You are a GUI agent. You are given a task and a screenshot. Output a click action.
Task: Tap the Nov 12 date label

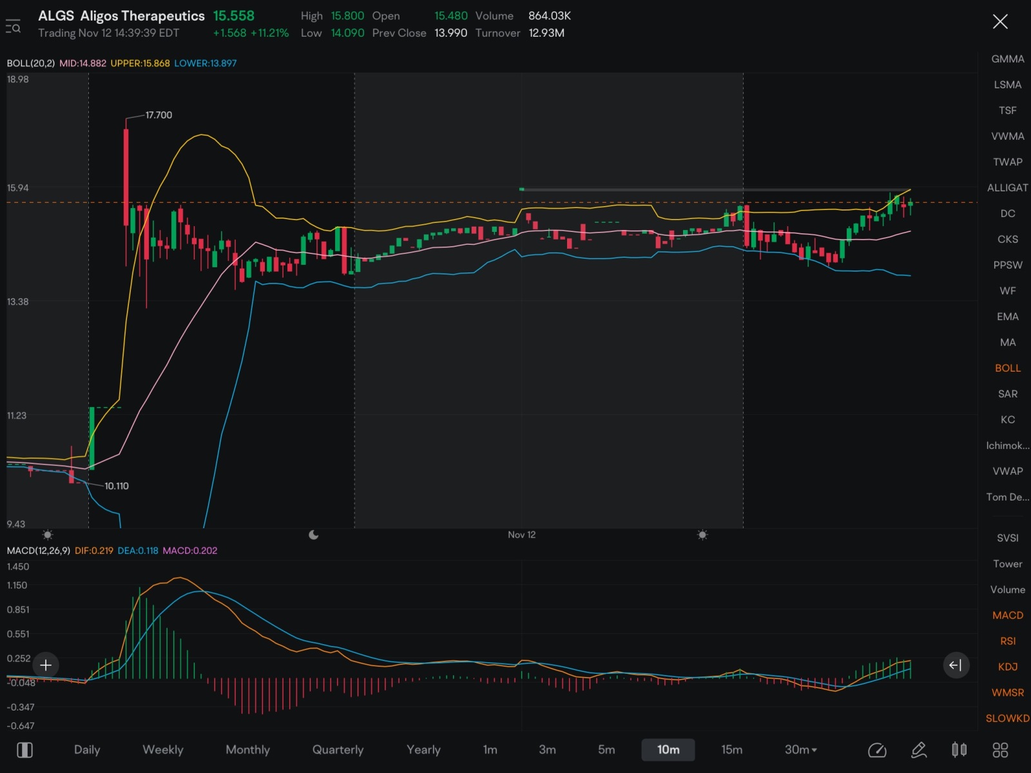521,535
